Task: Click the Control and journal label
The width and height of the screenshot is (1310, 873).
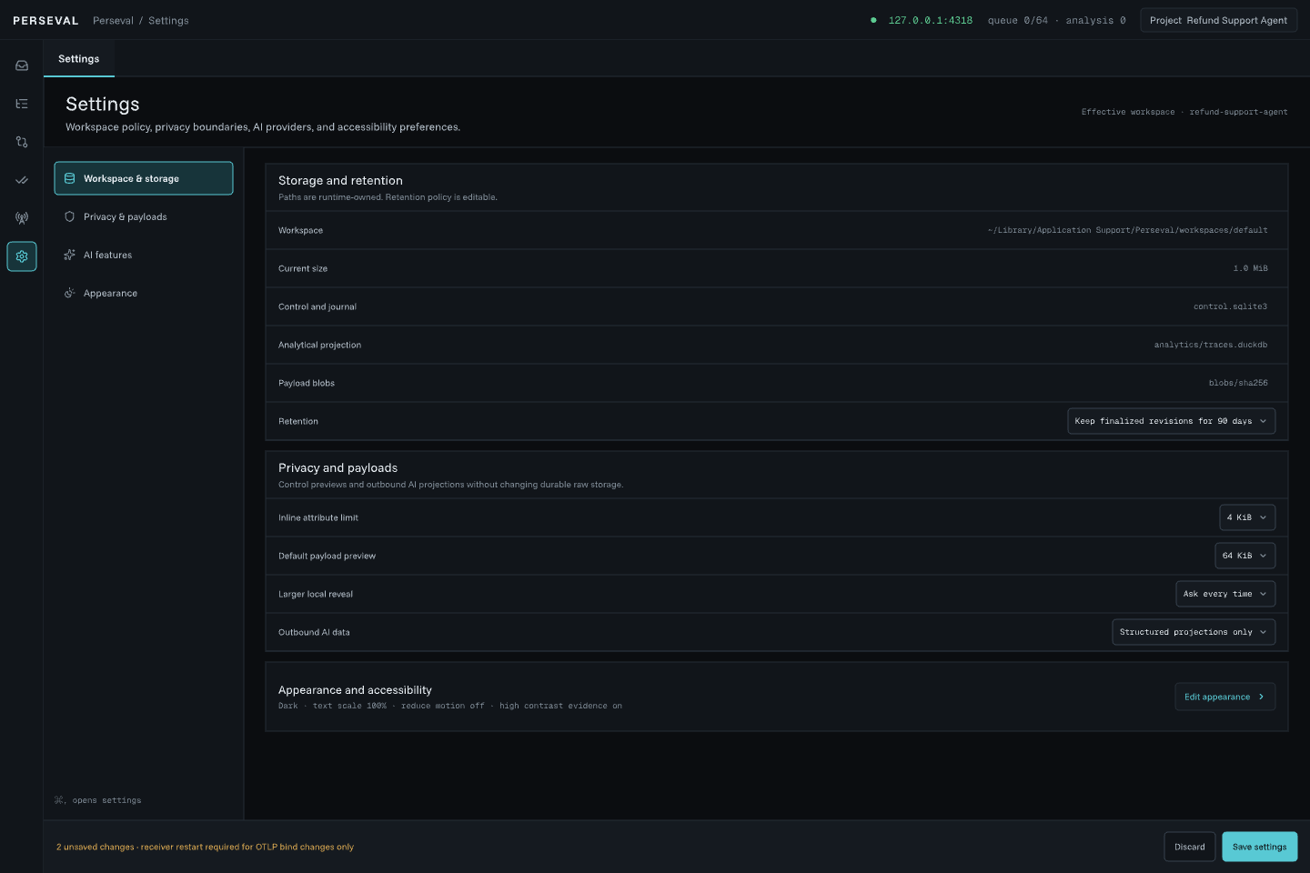Action: pyautogui.click(x=317, y=306)
